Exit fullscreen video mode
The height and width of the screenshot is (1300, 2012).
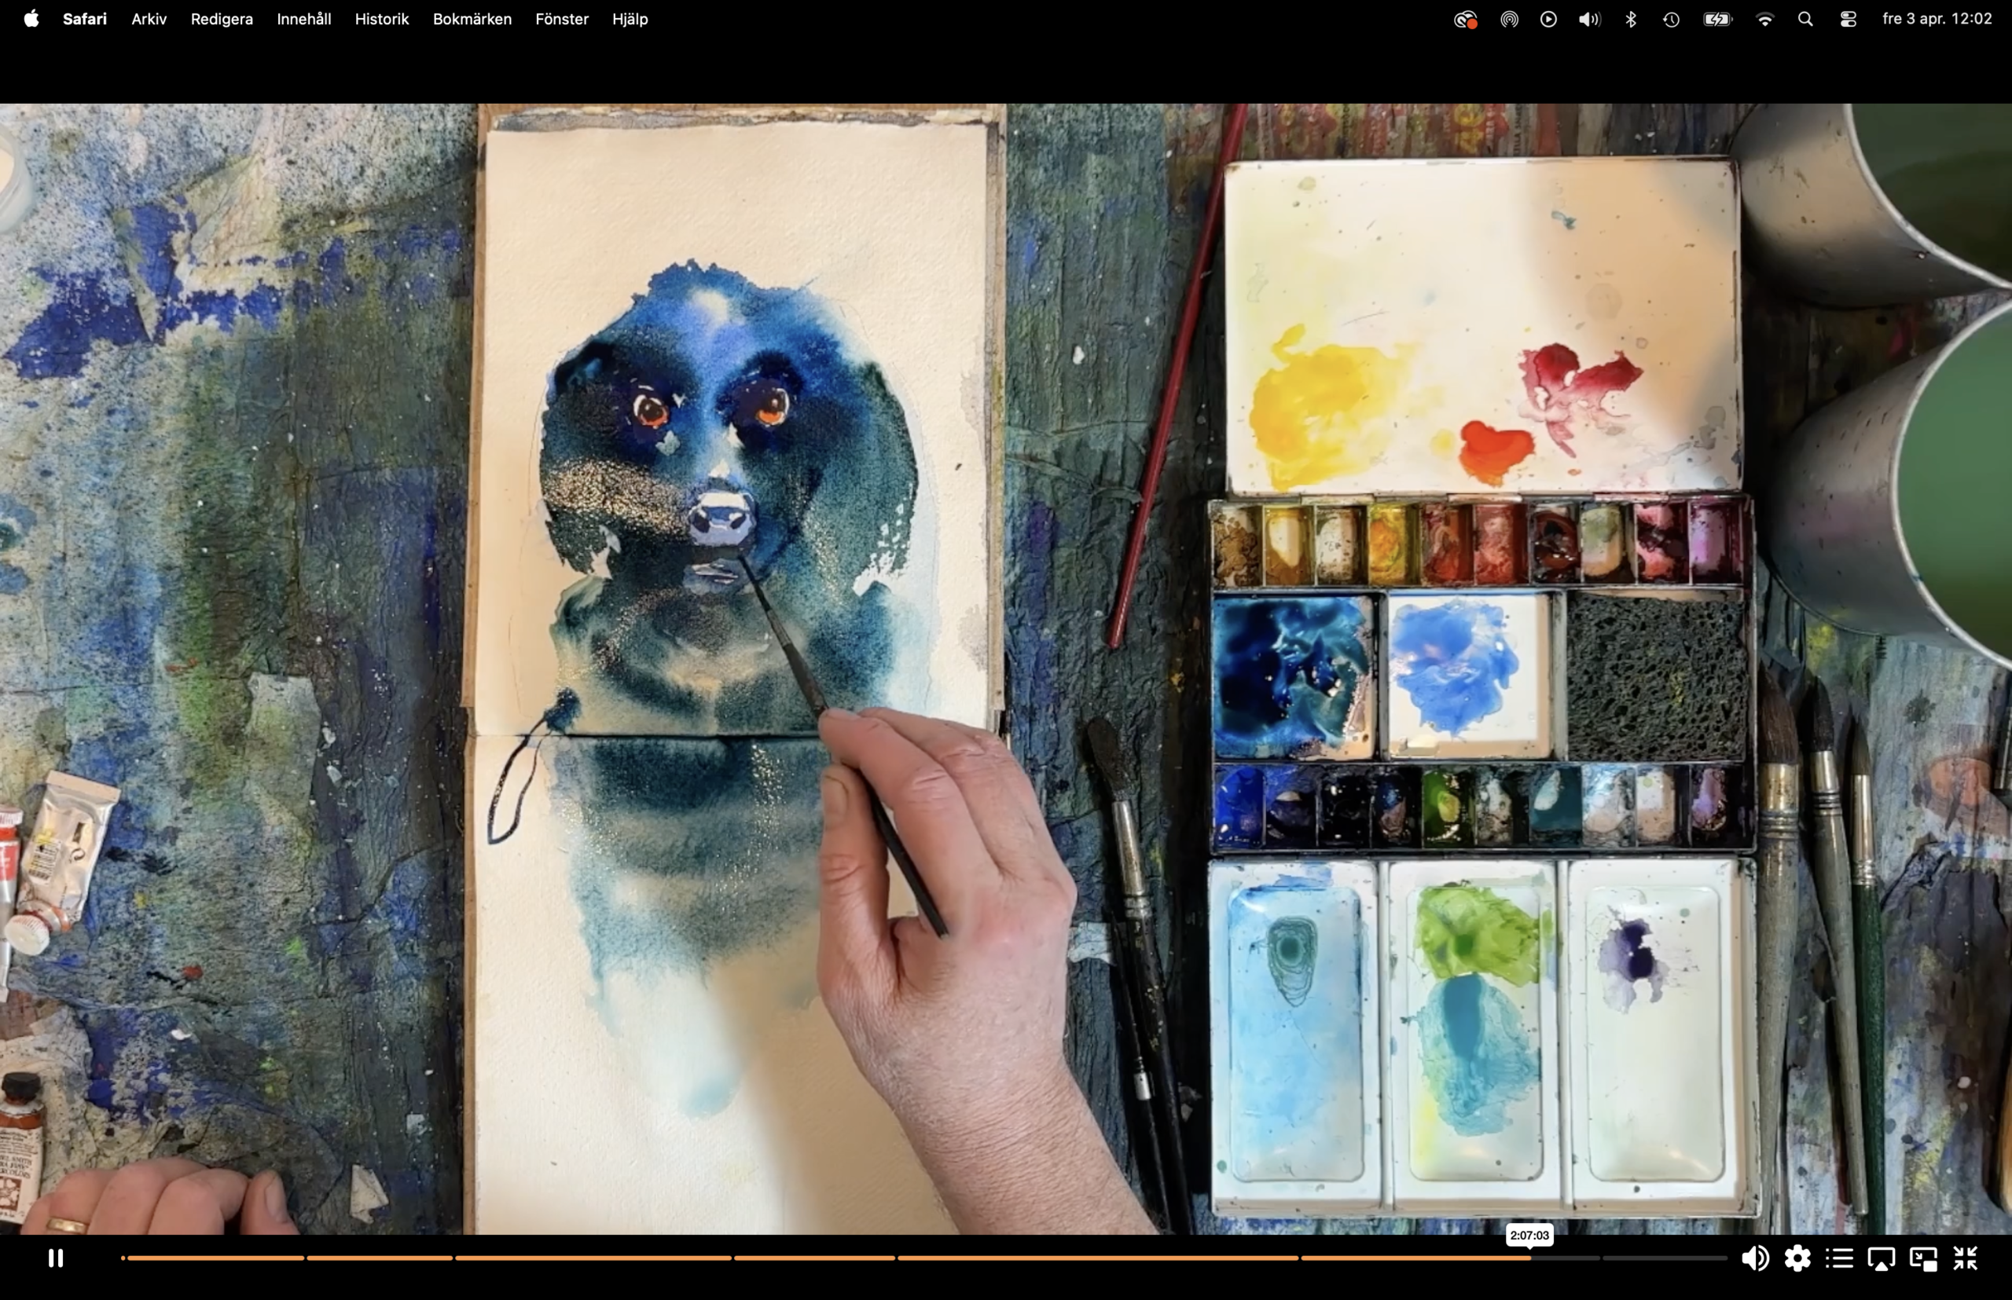coord(1966,1258)
